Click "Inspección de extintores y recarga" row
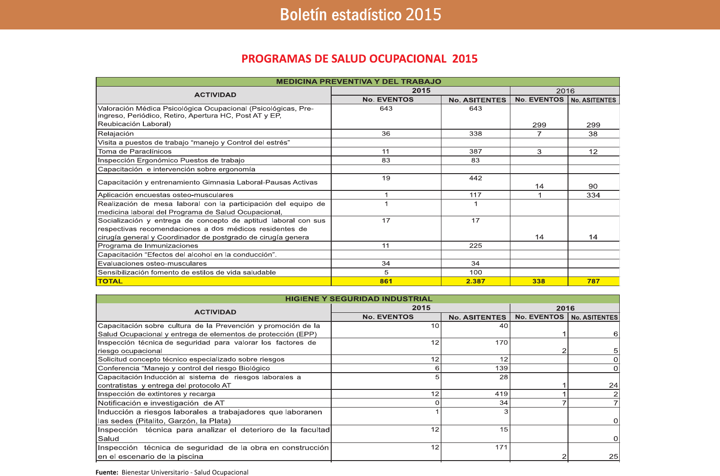This screenshot has width=720, height=476. coord(157,394)
